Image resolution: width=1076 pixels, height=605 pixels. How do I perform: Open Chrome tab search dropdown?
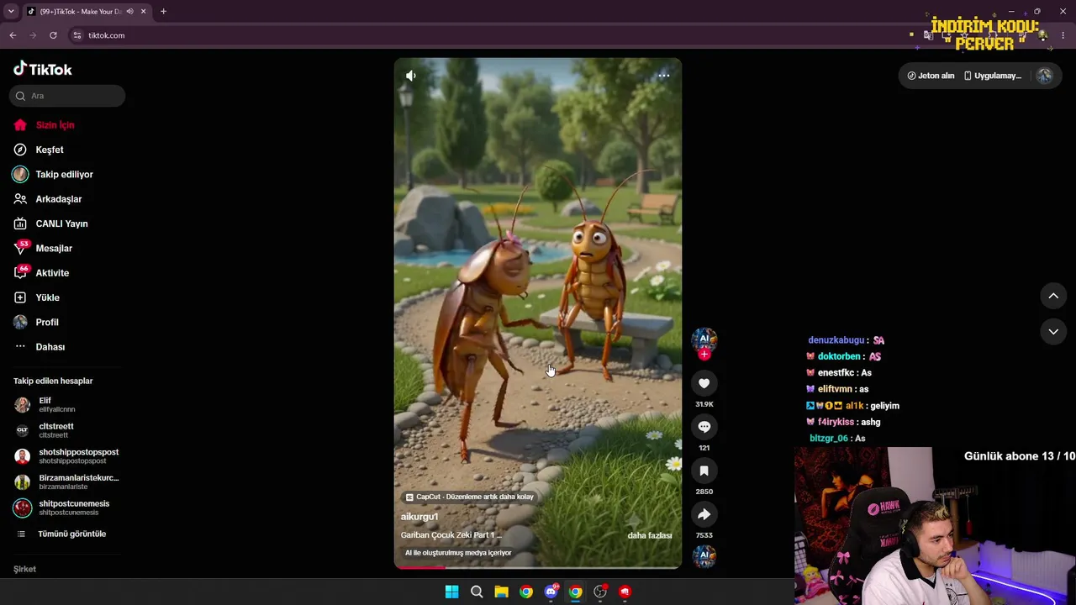click(11, 12)
